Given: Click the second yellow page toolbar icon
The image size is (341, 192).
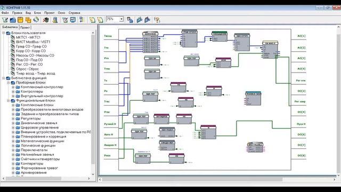Looking at the screenshot, I should tap(100, 20).
